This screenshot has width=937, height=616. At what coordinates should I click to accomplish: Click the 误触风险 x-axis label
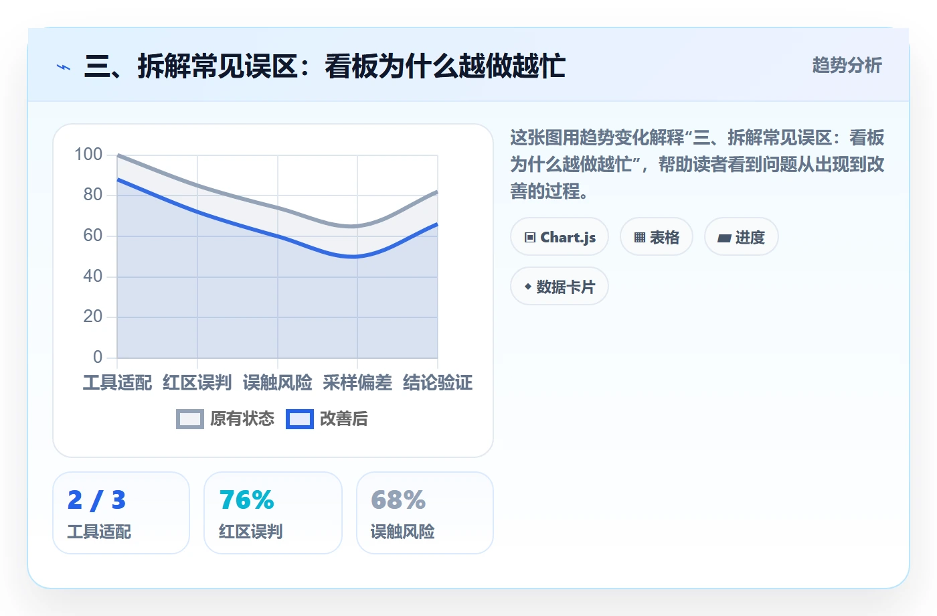[x=278, y=383]
